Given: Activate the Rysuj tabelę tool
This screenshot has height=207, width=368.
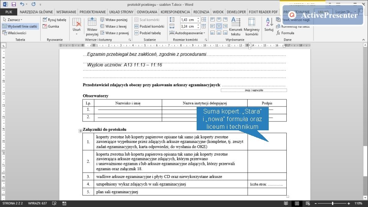Looking at the screenshot, I should click(x=54, y=20).
